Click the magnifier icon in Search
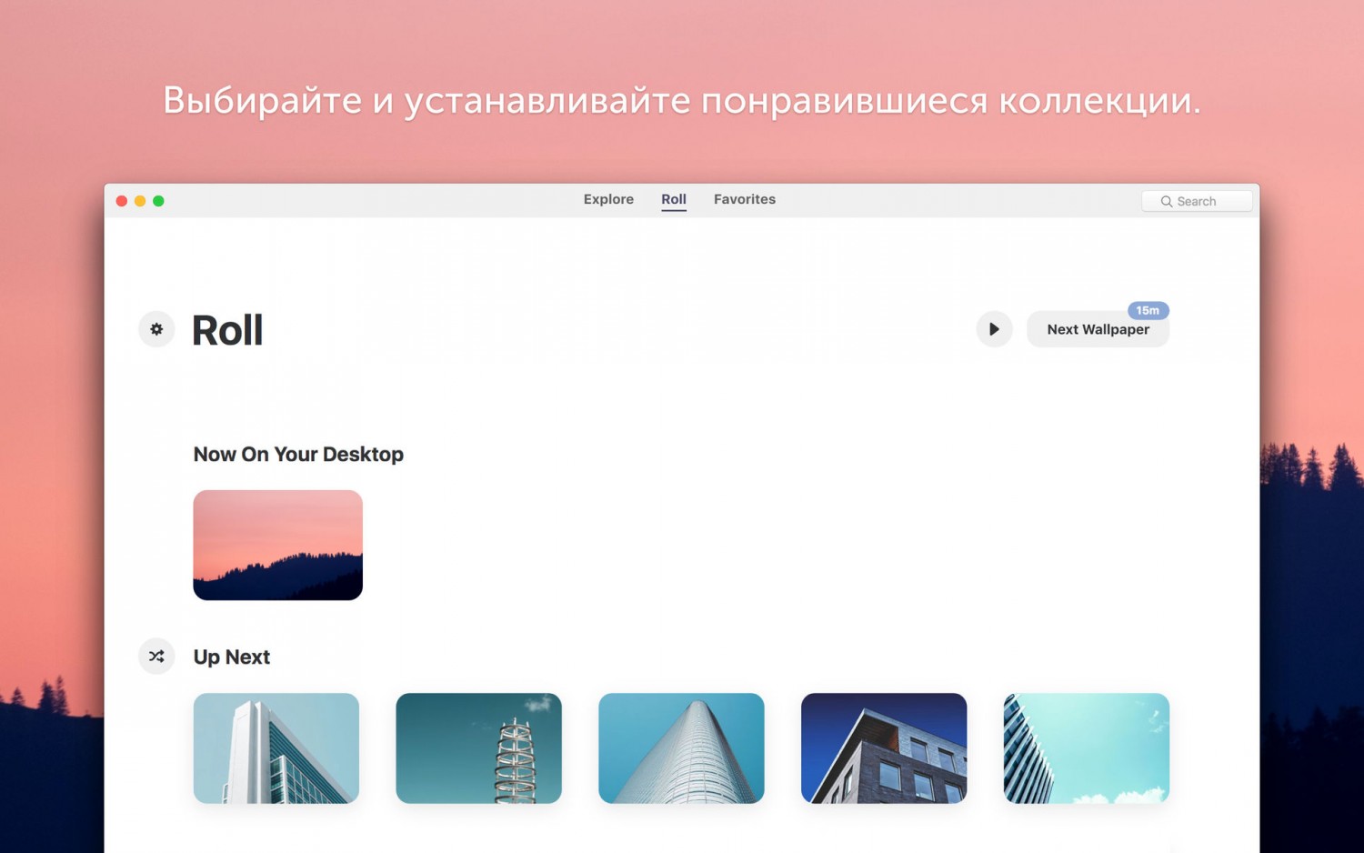 [1166, 202]
